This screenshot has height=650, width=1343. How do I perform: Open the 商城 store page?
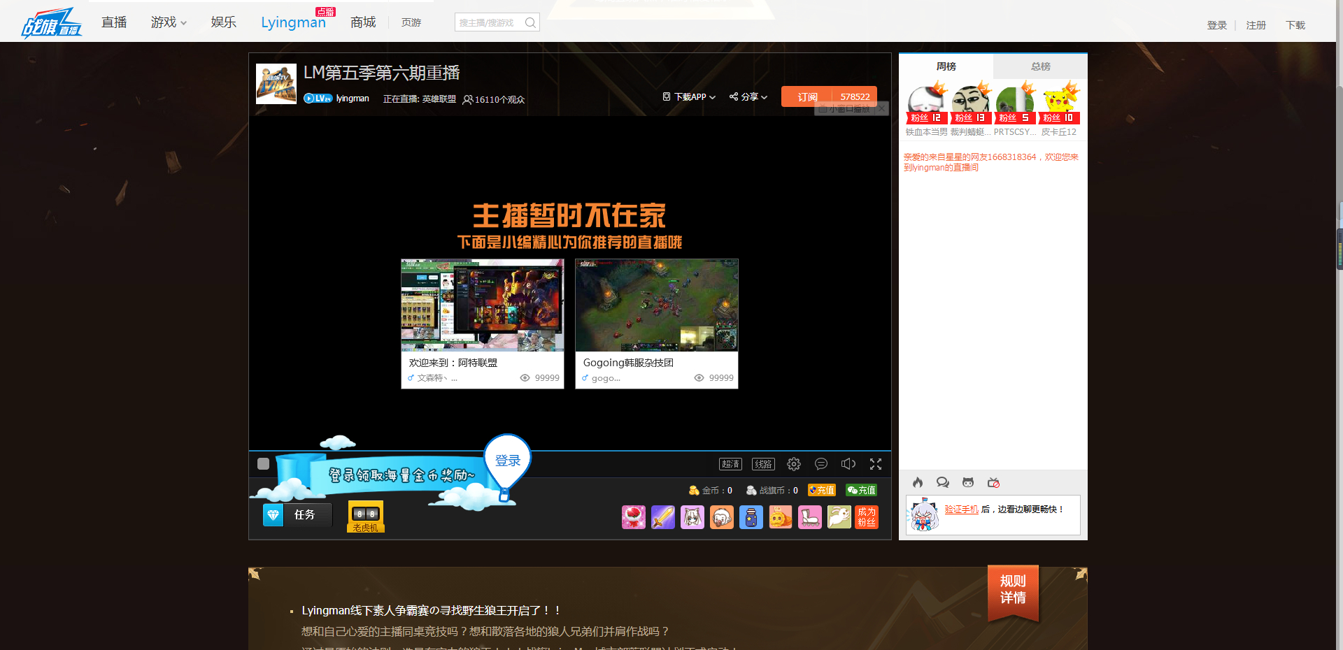363,22
